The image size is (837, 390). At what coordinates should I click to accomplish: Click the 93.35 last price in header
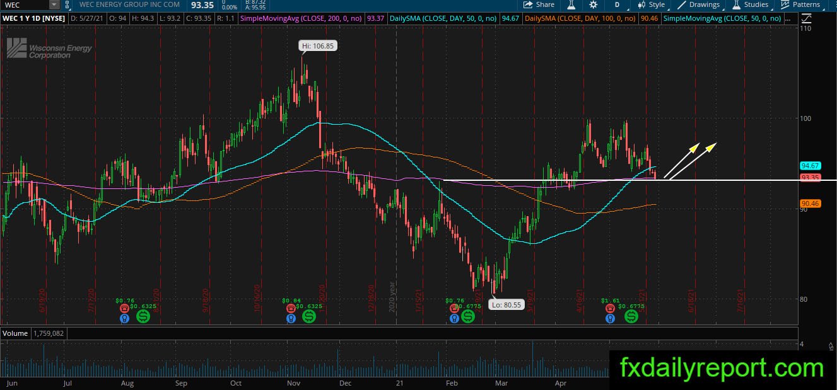click(202, 4)
